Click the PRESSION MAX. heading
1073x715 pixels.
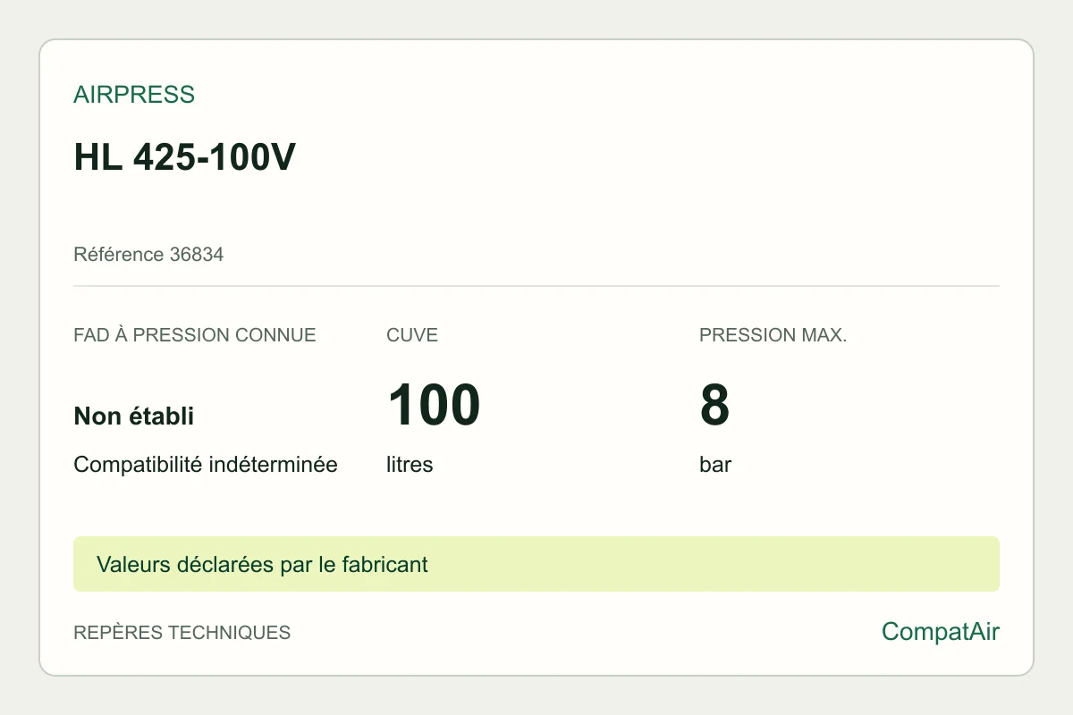pos(773,335)
